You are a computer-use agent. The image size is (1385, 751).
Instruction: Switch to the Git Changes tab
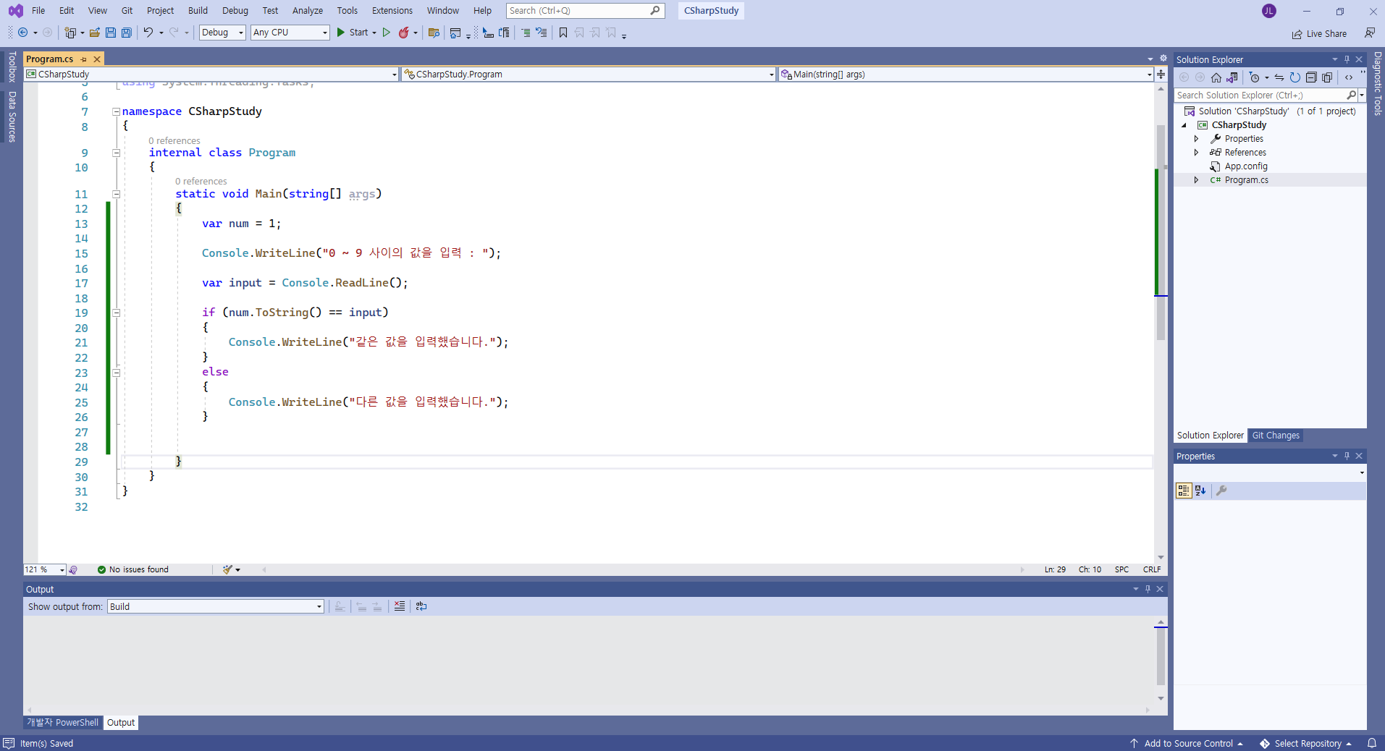(x=1276, y=436)
